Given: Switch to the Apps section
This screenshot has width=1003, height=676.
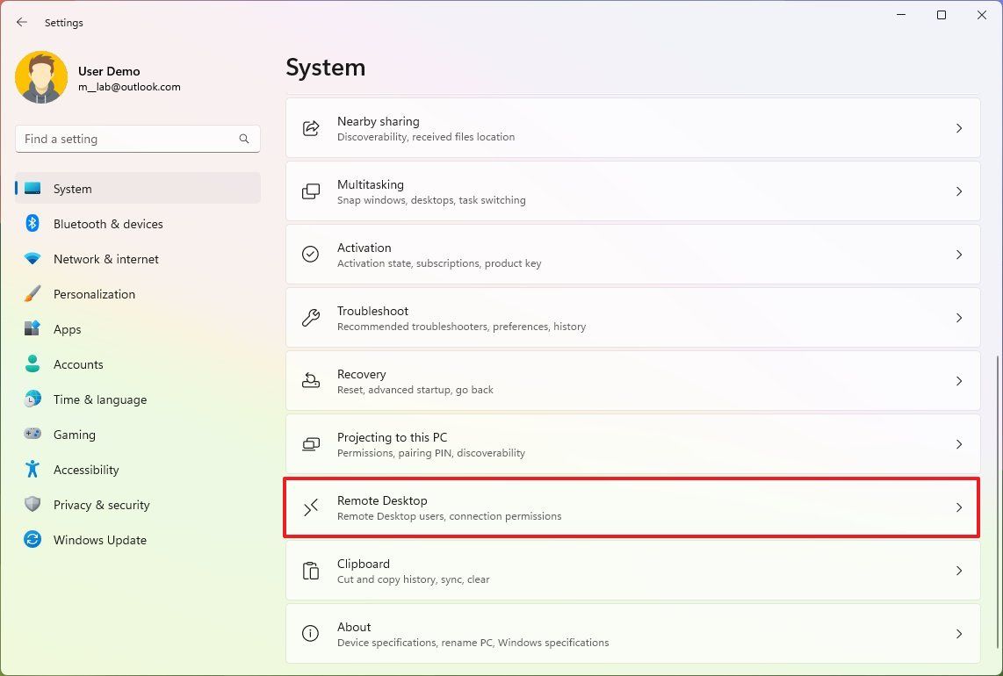Looking at the screenshot, I should [67, 329].
